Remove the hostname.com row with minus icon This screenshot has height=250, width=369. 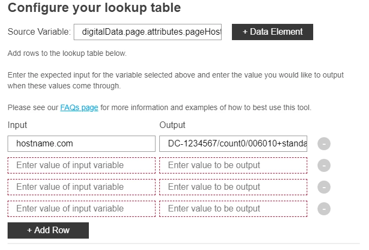coord(324,144)
